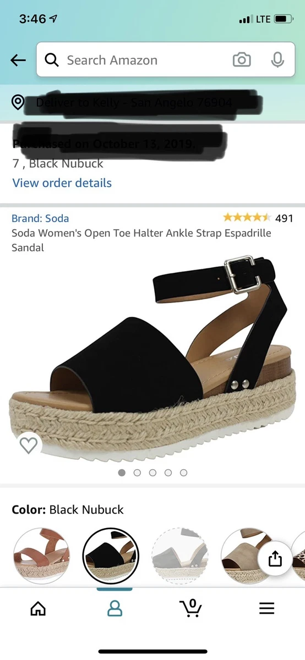Screen dimensions: 305x660
Task: Open the Brand: Soda link
Action: click(40, 218)
